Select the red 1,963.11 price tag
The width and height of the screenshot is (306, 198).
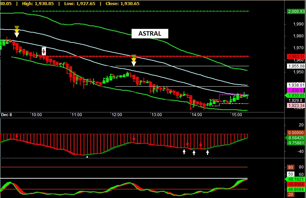coord(295,56)
